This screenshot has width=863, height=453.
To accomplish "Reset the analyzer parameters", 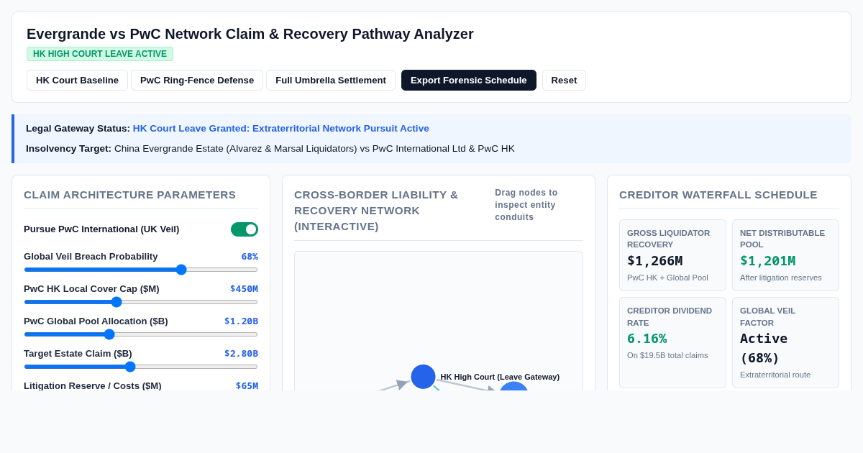I will click(x=564, y=80).
